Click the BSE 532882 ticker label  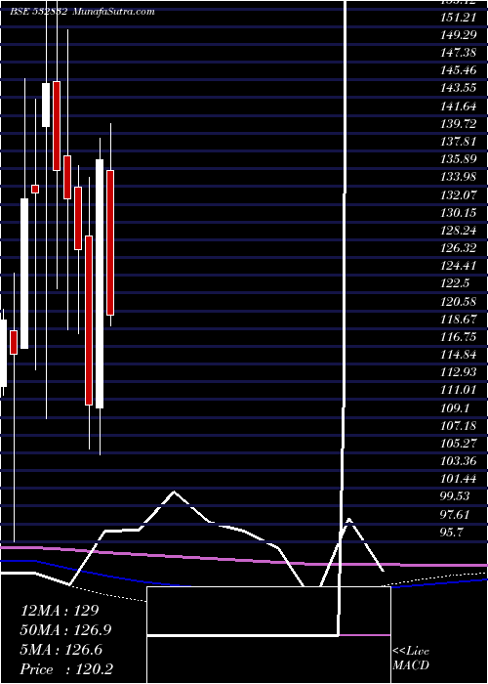coord(38,12)
